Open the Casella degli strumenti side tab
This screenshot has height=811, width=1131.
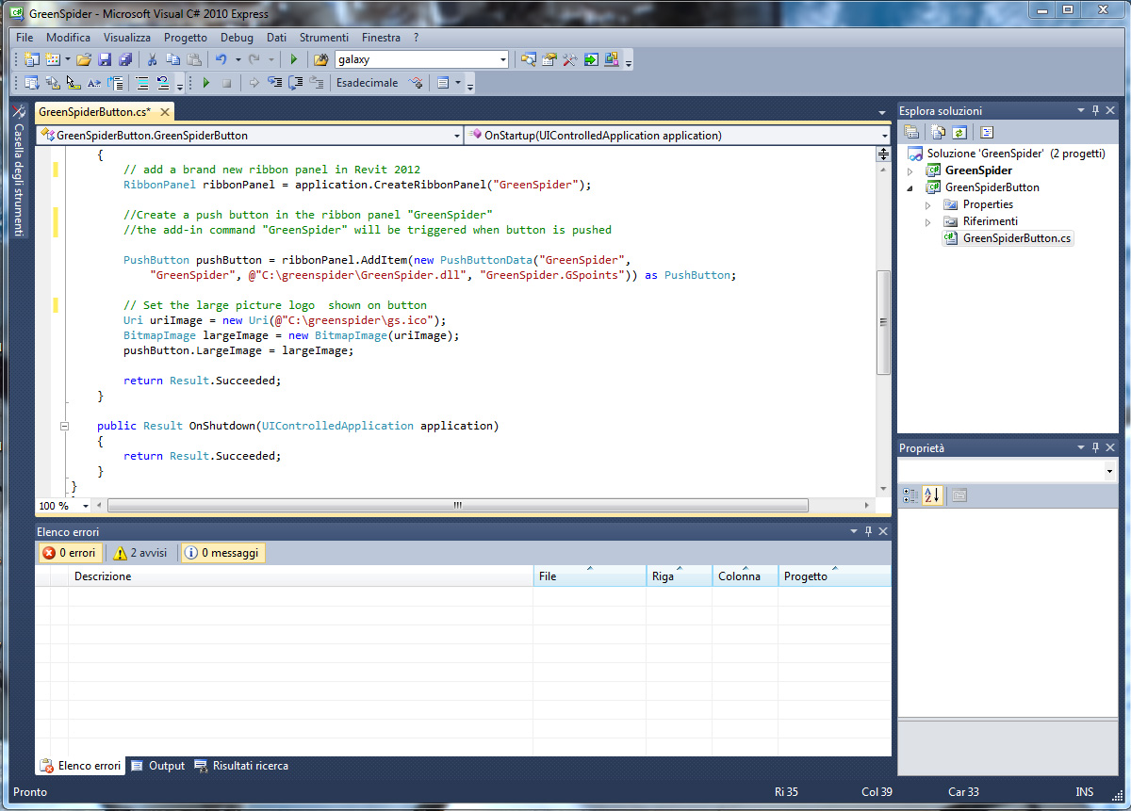point(19,170)
